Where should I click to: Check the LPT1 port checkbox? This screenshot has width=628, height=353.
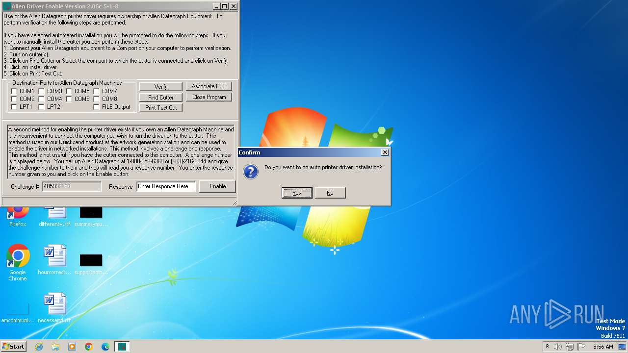click(14, 107)
